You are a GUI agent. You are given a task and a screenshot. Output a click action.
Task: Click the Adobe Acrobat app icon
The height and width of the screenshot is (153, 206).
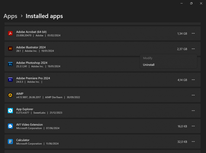click(x=10, y=33)
